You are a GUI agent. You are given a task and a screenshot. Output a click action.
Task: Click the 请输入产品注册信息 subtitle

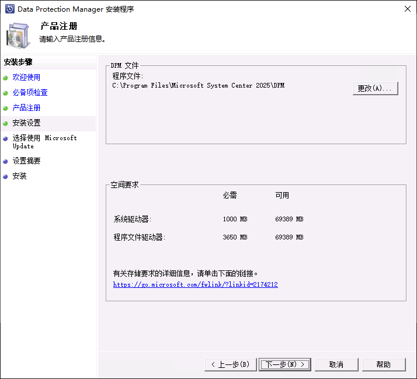pos(72,39)
